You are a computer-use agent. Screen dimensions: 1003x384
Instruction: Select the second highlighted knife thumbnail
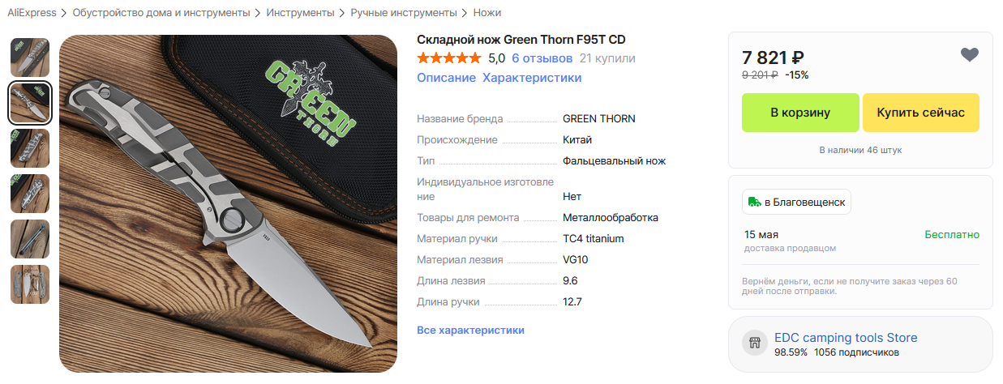(x=30, y=103)
